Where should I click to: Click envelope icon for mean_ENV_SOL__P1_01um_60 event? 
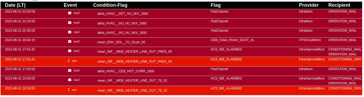click(70, 41)
